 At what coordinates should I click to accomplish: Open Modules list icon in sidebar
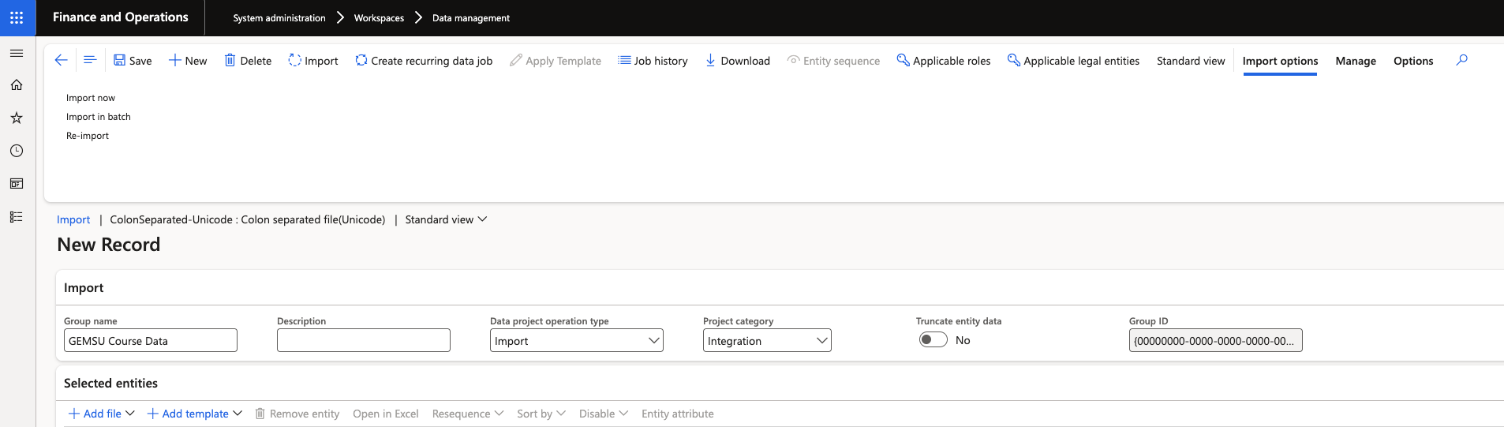tap(17, 217)
